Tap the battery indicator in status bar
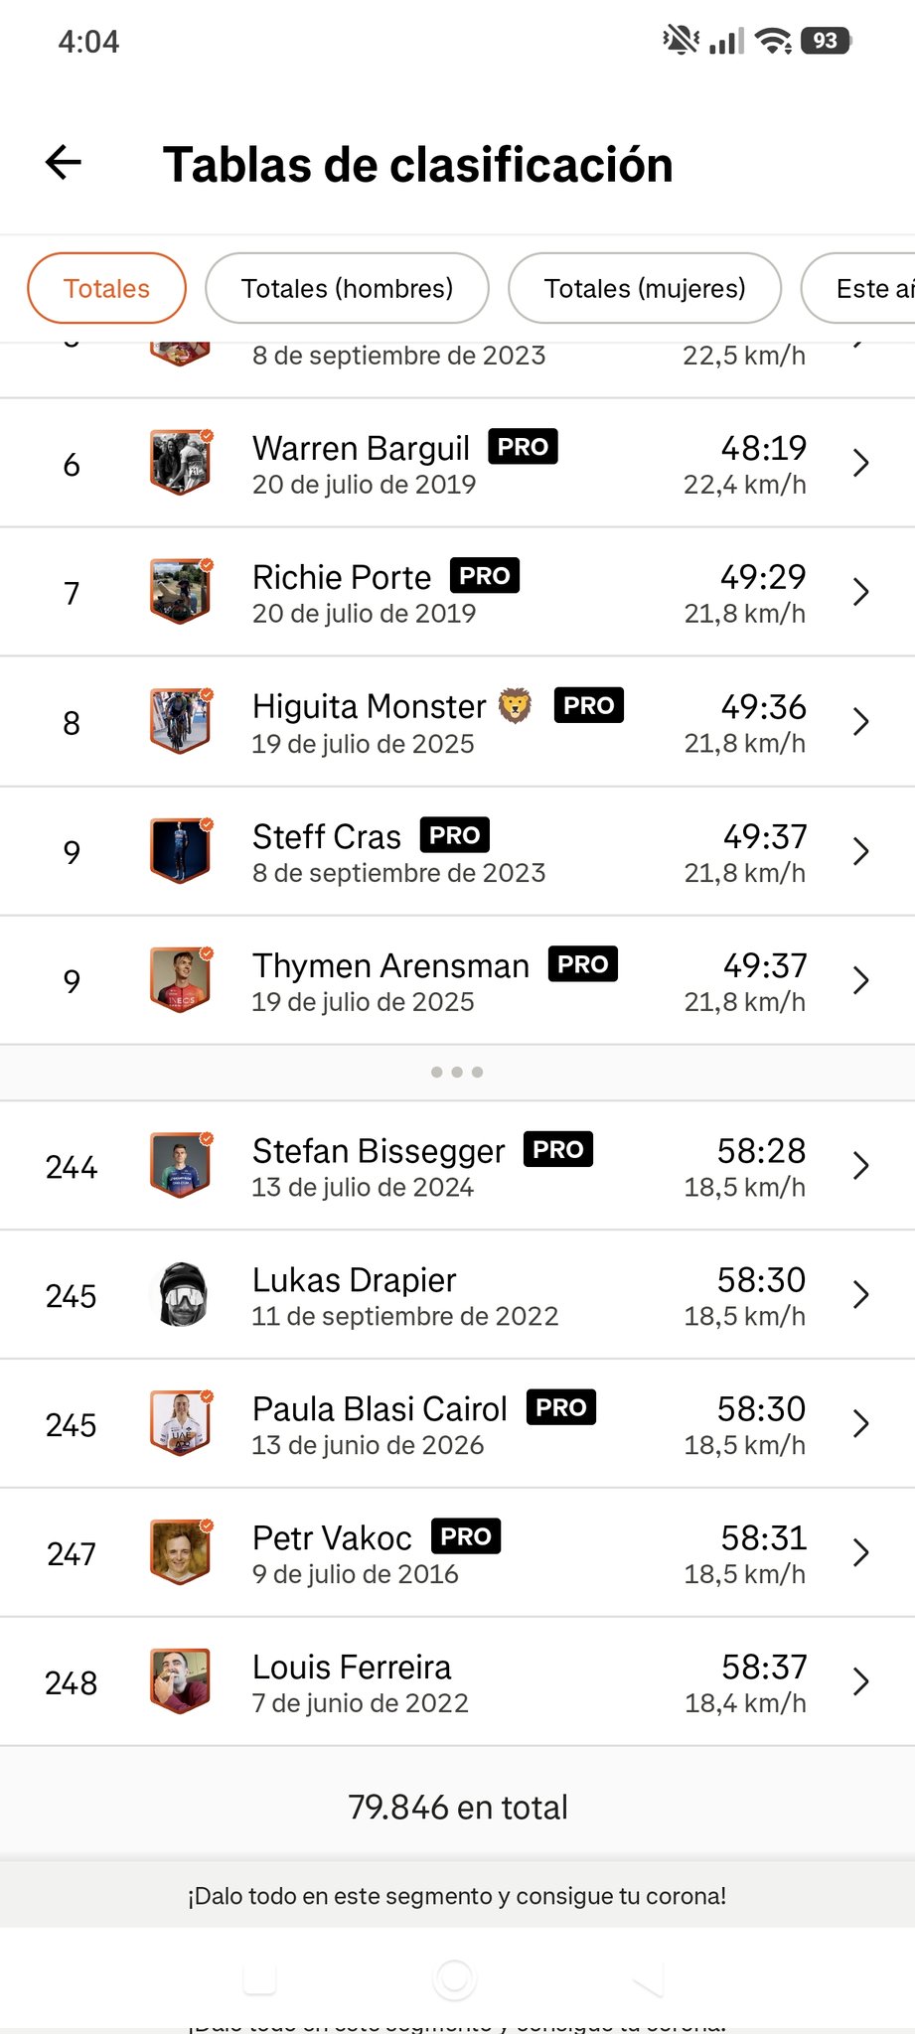 826,41
